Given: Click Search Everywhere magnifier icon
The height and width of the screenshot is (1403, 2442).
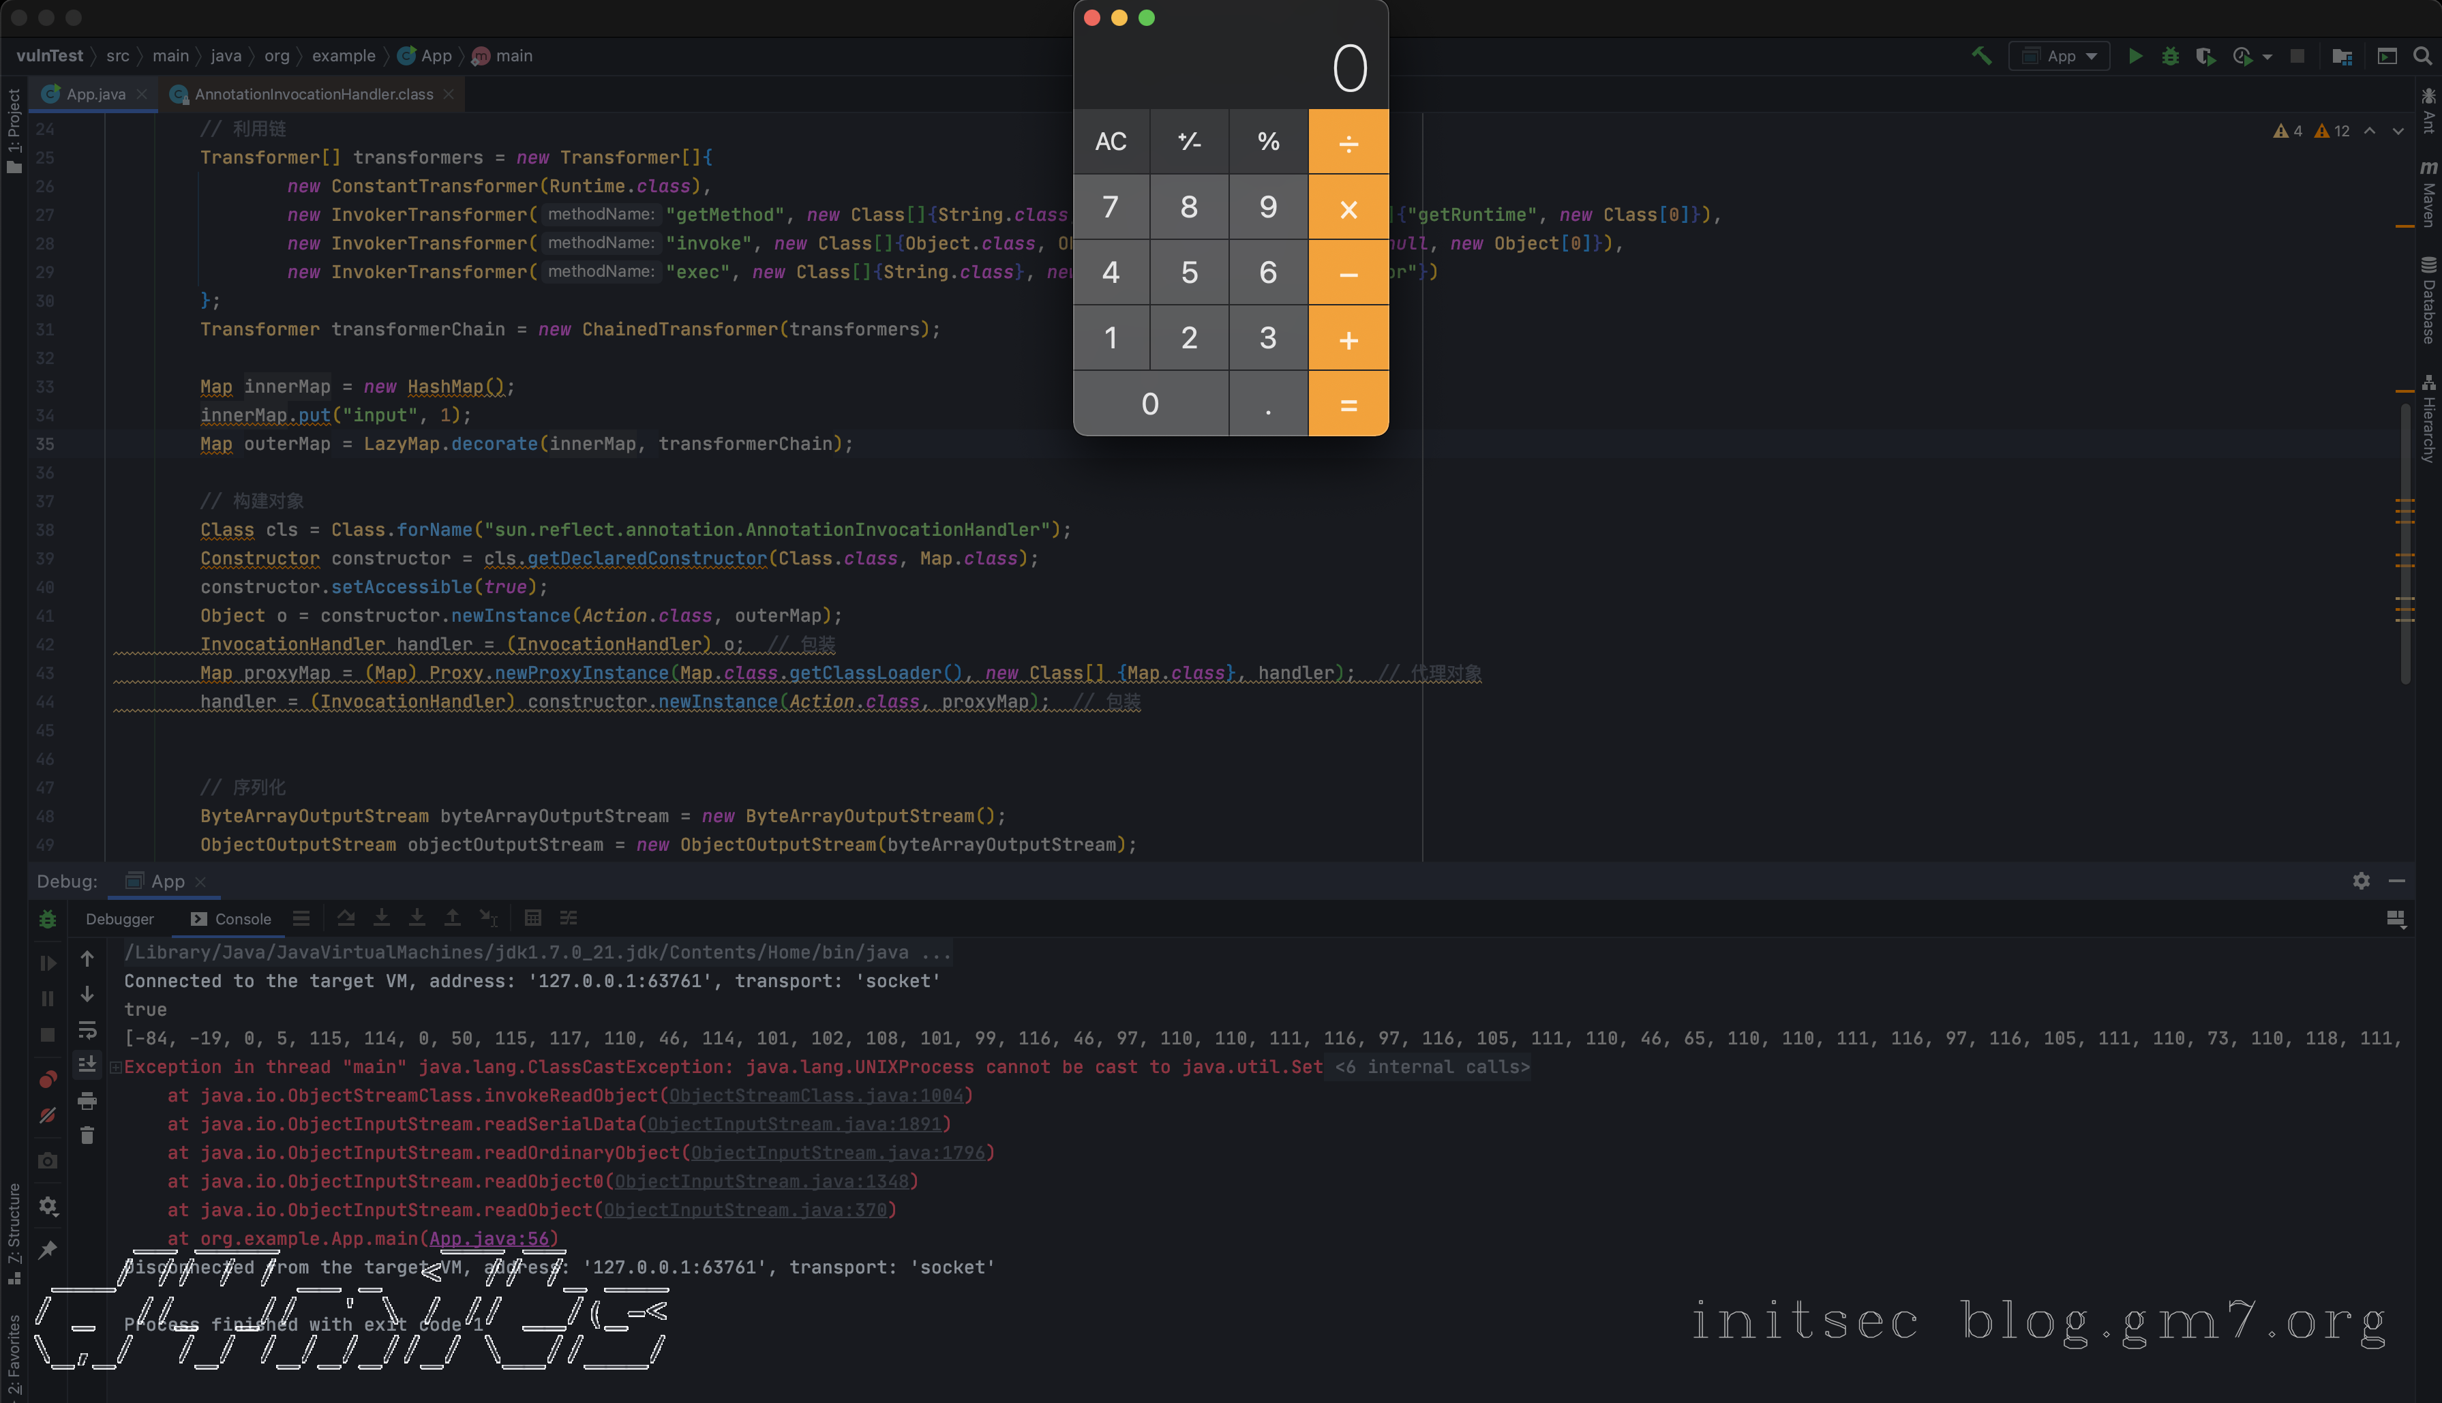Looking at the screenshot, I should (2422, 56).
